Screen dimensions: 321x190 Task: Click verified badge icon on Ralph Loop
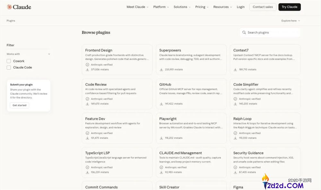pyautogui.click(x=235, y=133)
